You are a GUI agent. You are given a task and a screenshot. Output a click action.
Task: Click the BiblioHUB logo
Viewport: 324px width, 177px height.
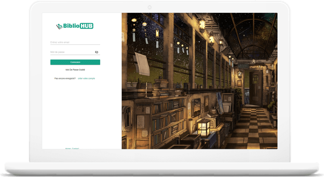(x=75, y=26)
